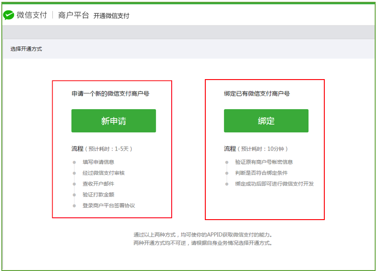
Task: Click the 绑定 button to bind account
Action: (x=265, y=120)
